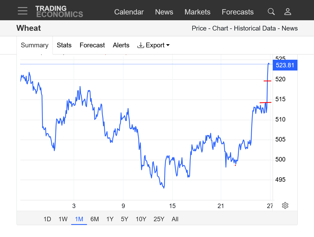Click the user account profile icon
Image resolution: width=314 pixels, height=237 pixels.
point(288,12)
